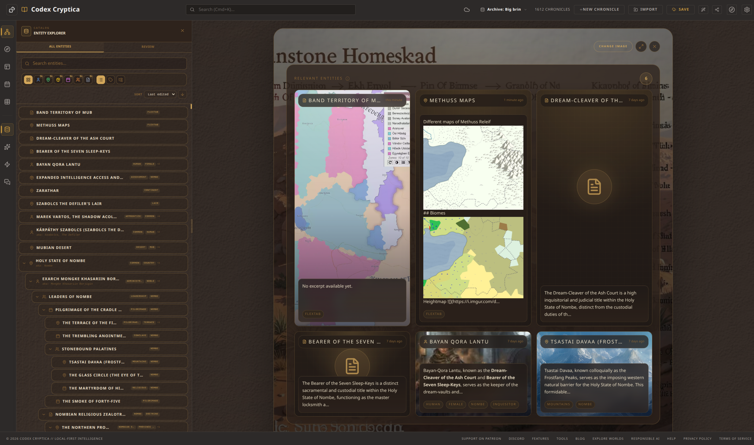Switch to the All Entities tab

click(60, 47)
